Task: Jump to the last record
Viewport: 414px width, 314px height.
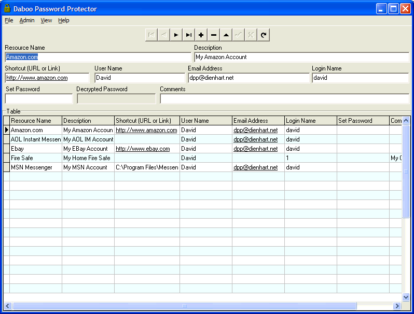Action: click(188, 35)
